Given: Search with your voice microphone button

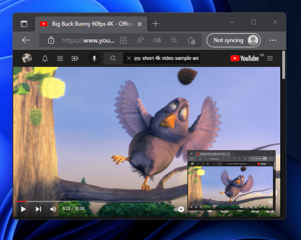Looking at the screenshot, I should click(94, 59).
